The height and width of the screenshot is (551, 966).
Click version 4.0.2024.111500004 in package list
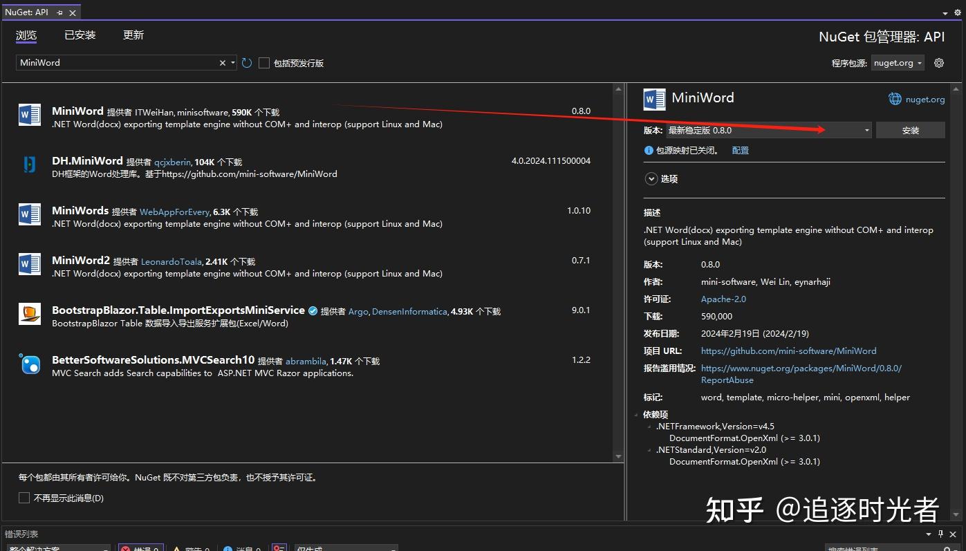pos(551,161)
